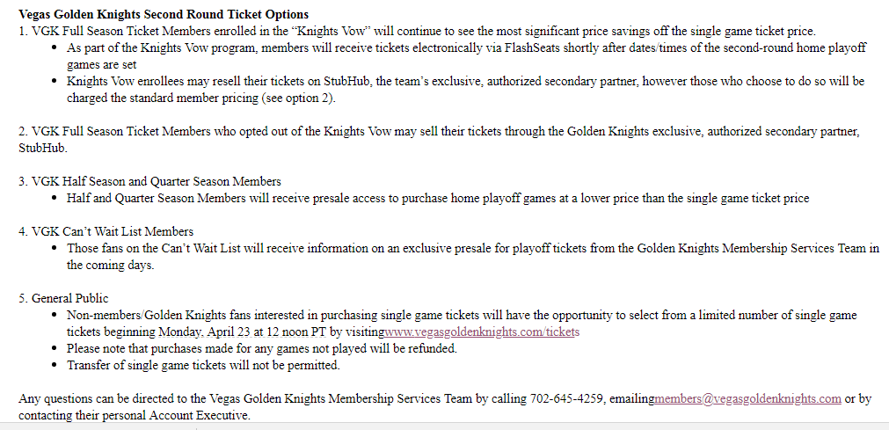This screenshot has height=430, width=889.
Task: Click the members@vegasgoldenknights.com email link
Action: point(747,398)
